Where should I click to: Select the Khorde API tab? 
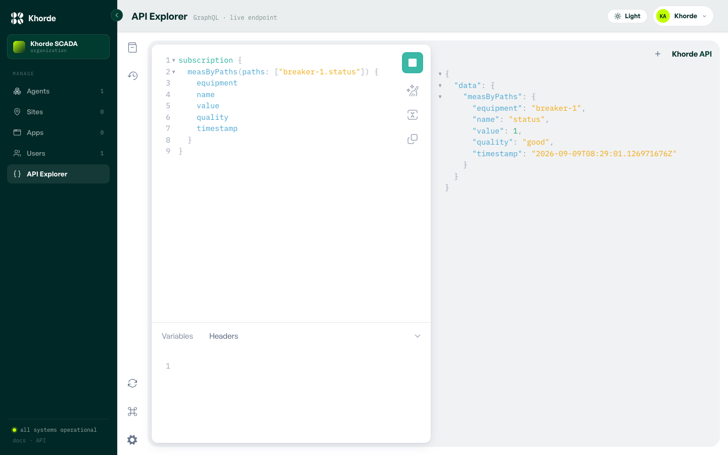692,54
